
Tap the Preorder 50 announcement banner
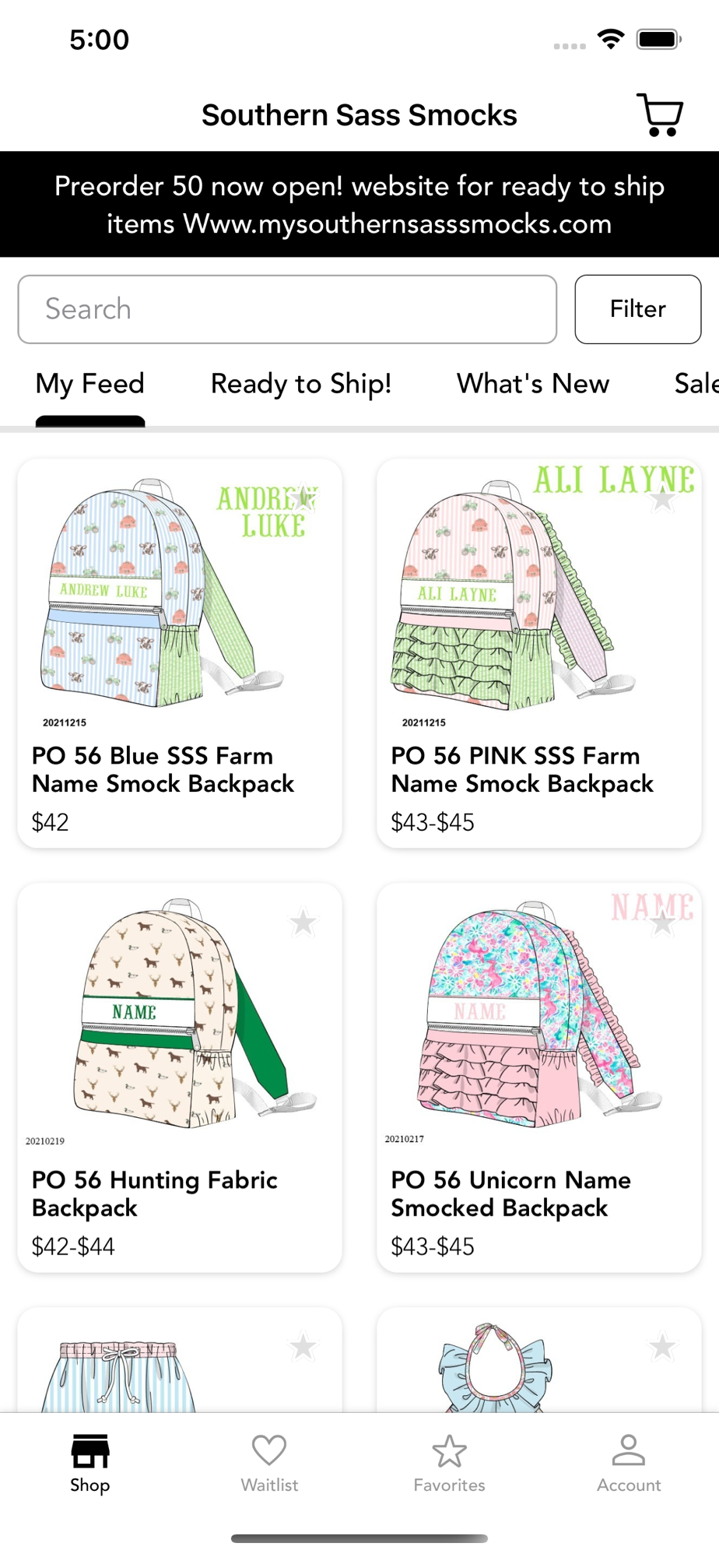point(359,204)
